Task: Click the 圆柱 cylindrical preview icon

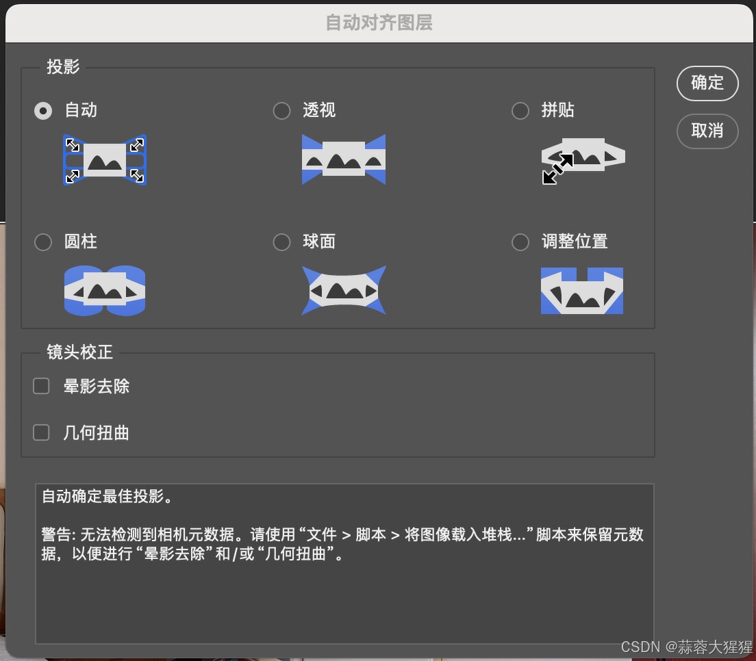Action: coord(105,291)
